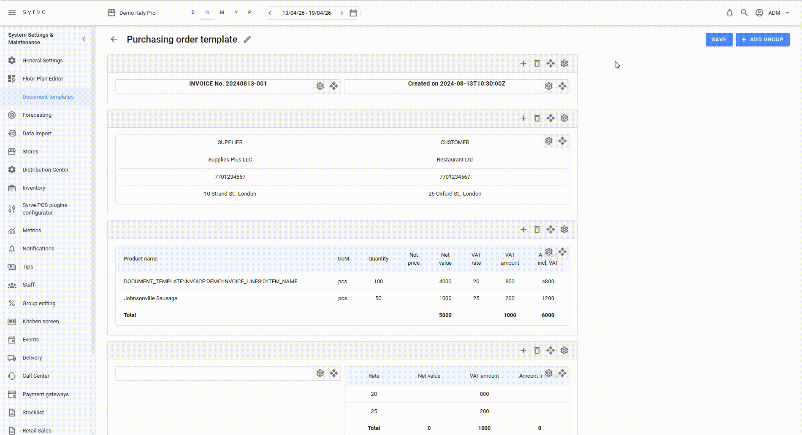Switch to the D (day) period tab
This screenshot has width=802, height=435.
[193, 13]
